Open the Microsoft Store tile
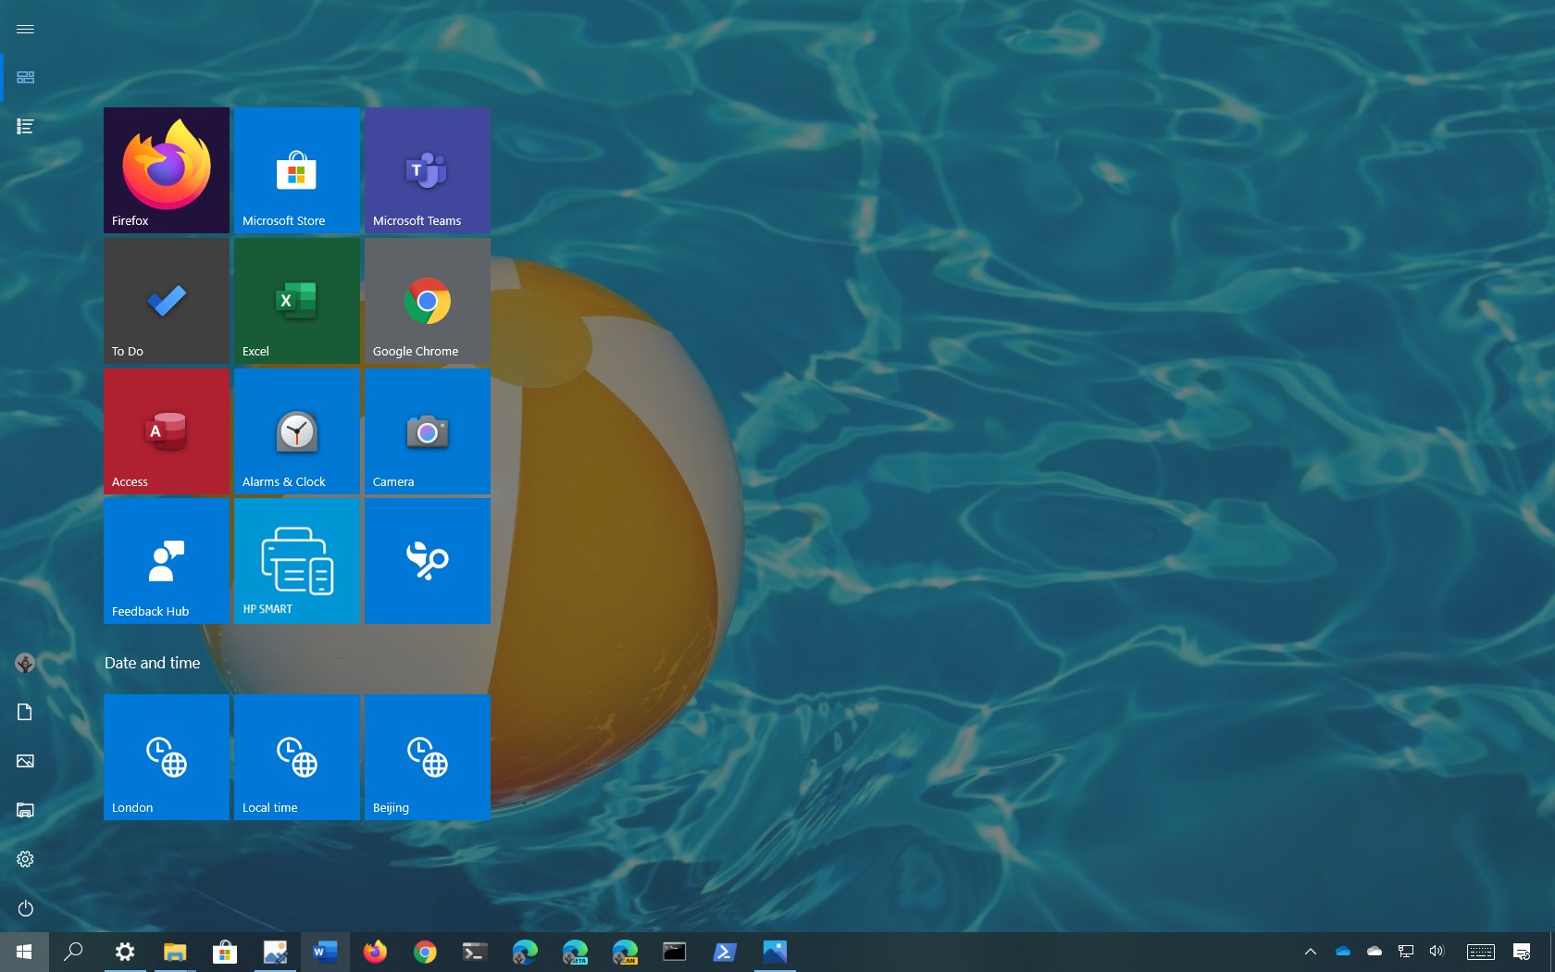This screenshot has width=1555, height=972. [x=297, y=170]
